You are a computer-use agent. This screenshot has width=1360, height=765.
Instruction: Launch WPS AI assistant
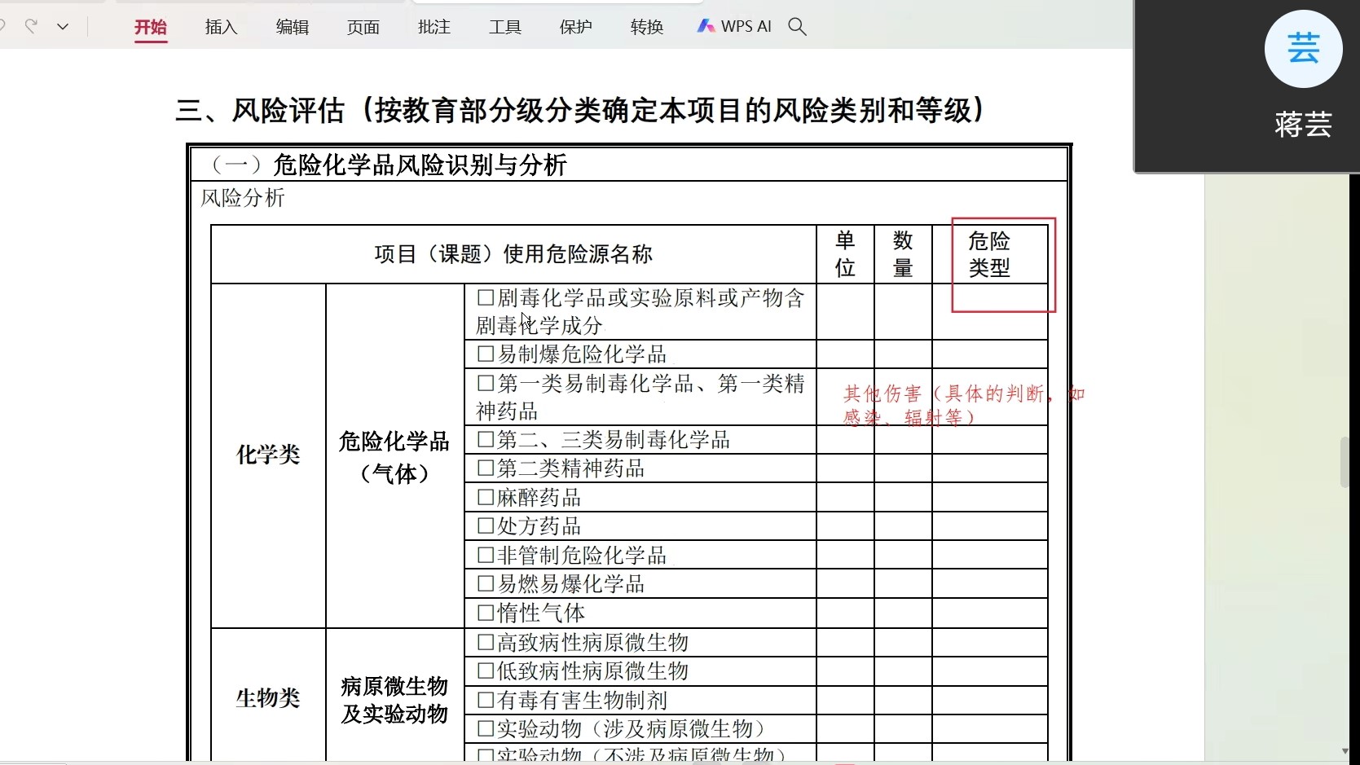coord(734,27)
